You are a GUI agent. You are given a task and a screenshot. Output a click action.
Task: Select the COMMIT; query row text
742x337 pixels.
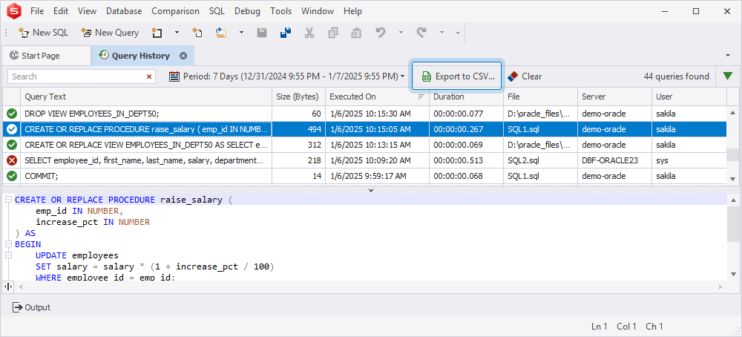click(x=41, y=176)
